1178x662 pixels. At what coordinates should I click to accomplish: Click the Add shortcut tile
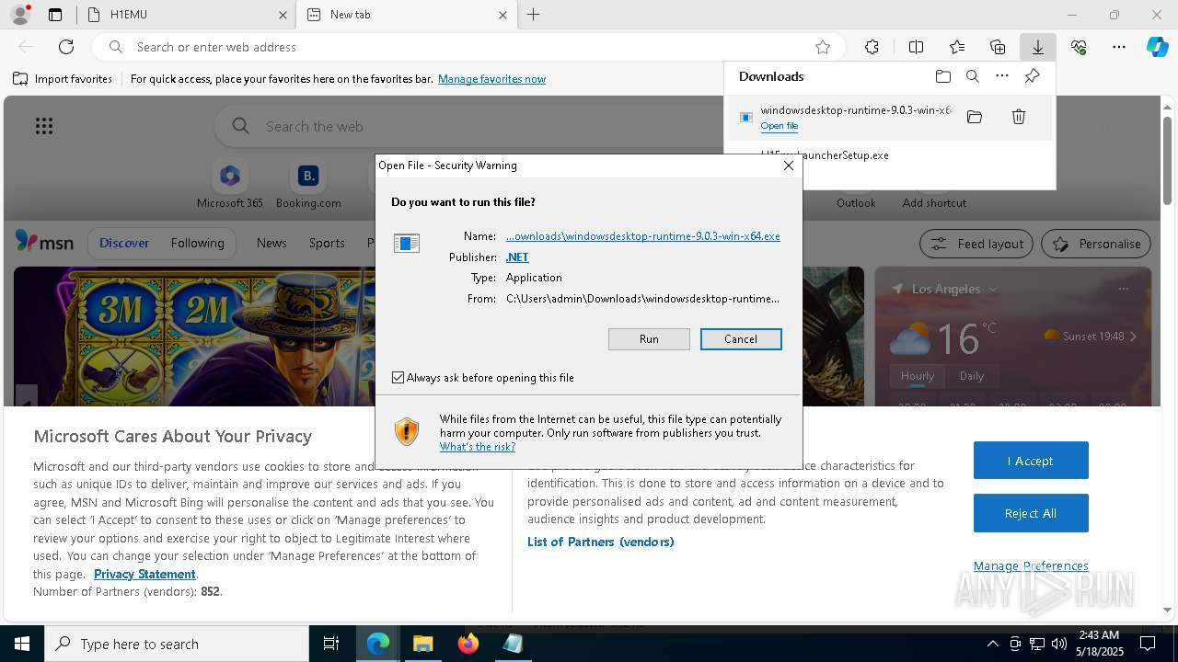point(934,184)
